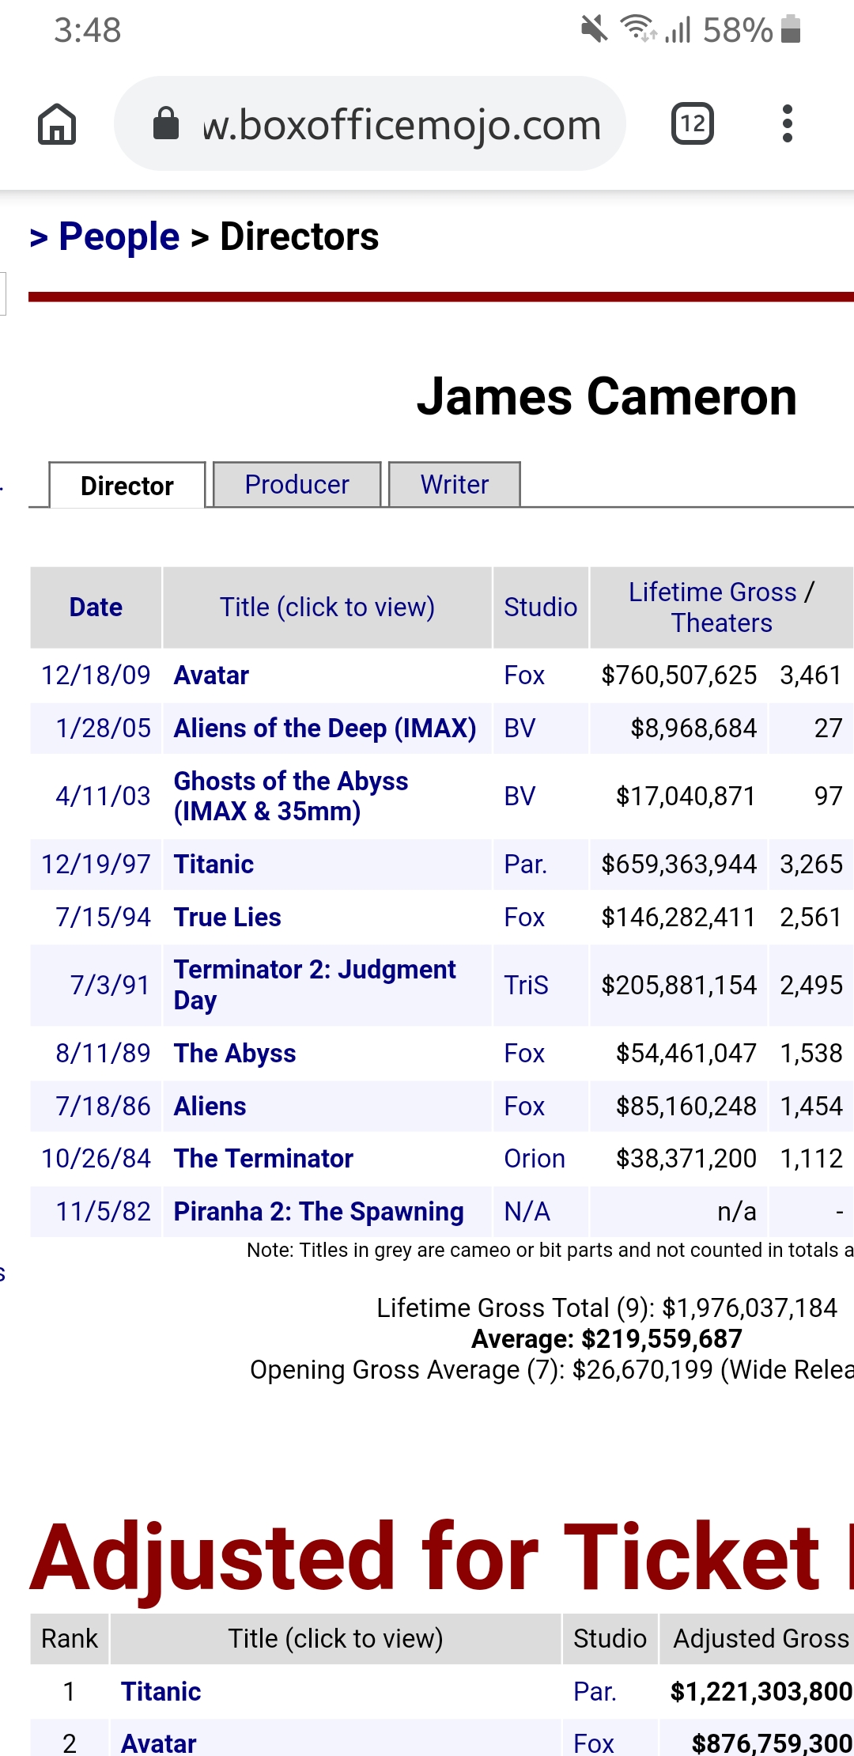
Task: Open Titanic in the Adjusted ranking table
Action: (x=161, y=1692)
